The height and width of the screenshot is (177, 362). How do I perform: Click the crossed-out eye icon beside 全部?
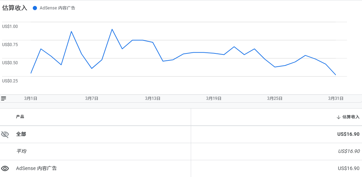pyautogui.click(x=5, y=134)
